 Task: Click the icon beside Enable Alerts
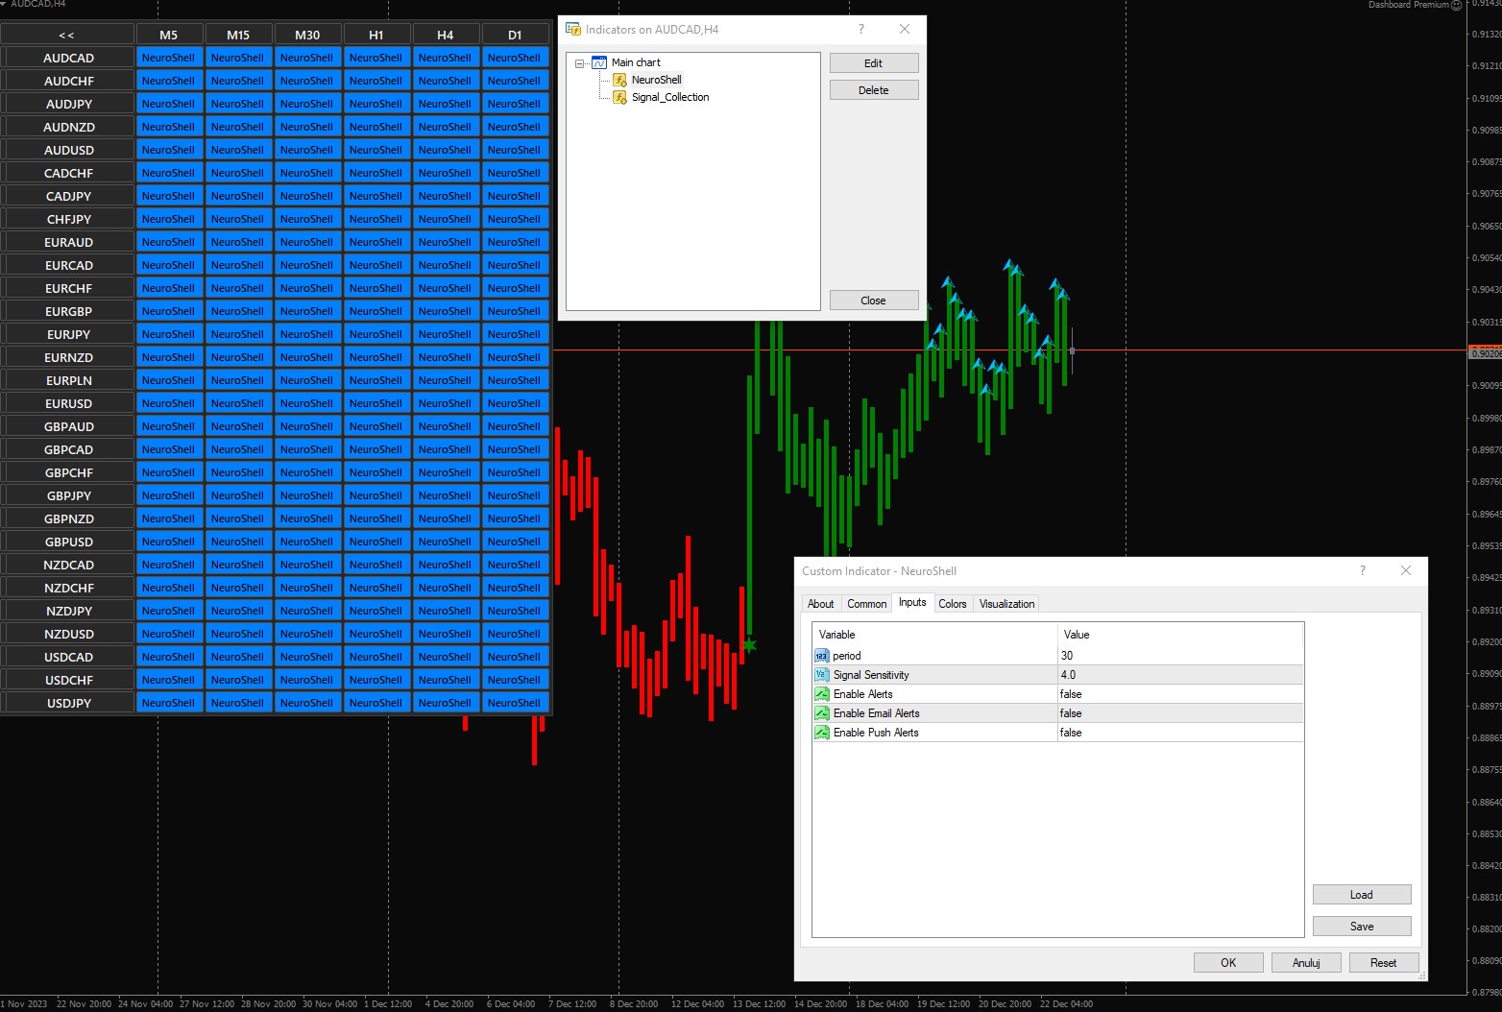pyautogui.click(x=821, y=694)
